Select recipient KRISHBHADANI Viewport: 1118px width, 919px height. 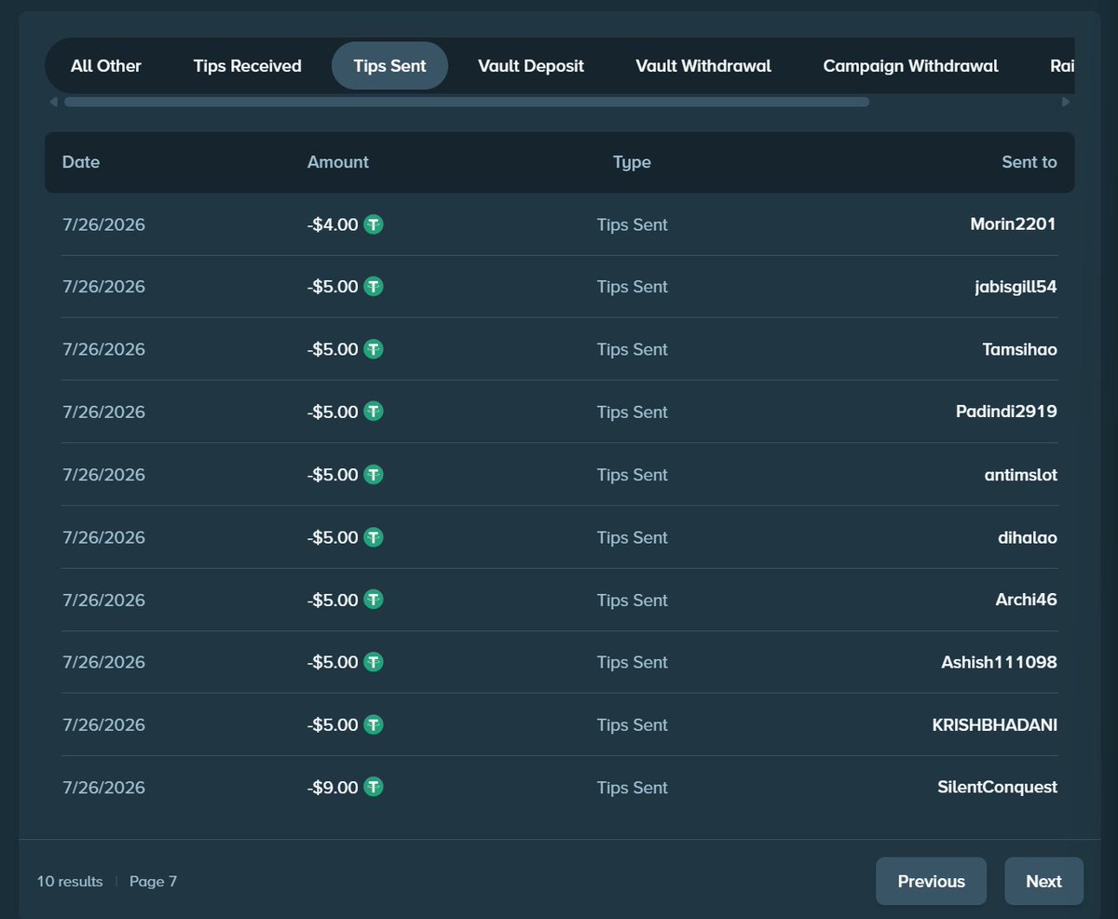pyautogui.click(x=995, y=724)
